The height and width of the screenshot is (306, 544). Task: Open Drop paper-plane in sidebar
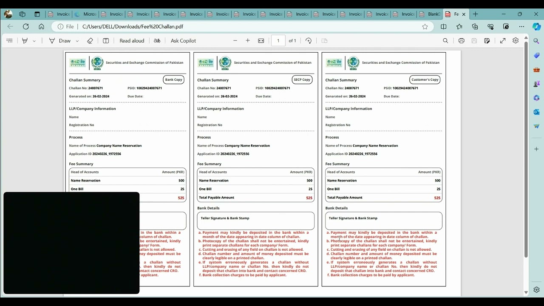[x=536, y=126]
